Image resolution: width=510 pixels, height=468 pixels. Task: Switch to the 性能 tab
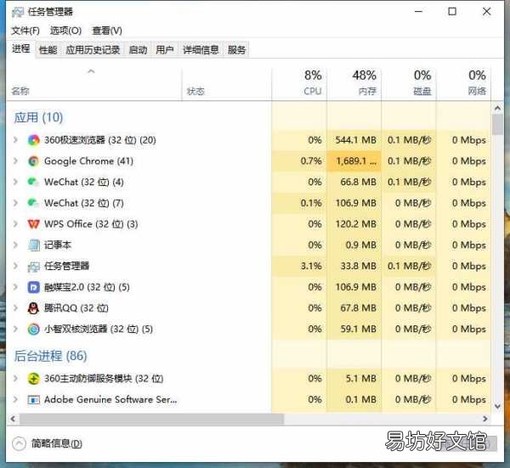(48, 50)
